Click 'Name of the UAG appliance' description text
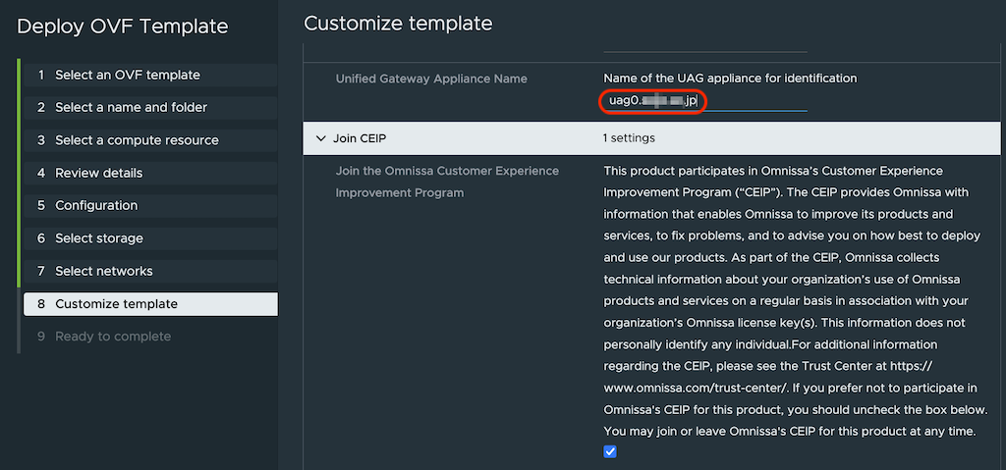This screenshot has height=470, width=1006. [x=730, y=78]
